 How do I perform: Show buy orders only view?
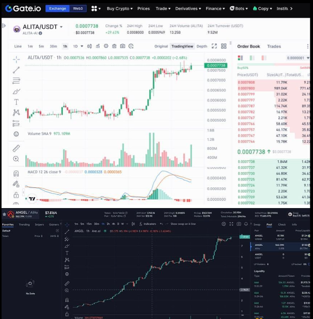[252, 58]
